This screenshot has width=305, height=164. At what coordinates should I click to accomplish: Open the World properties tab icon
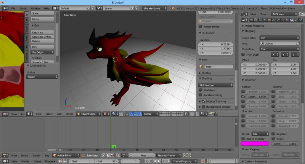click(x=265, y=20)
